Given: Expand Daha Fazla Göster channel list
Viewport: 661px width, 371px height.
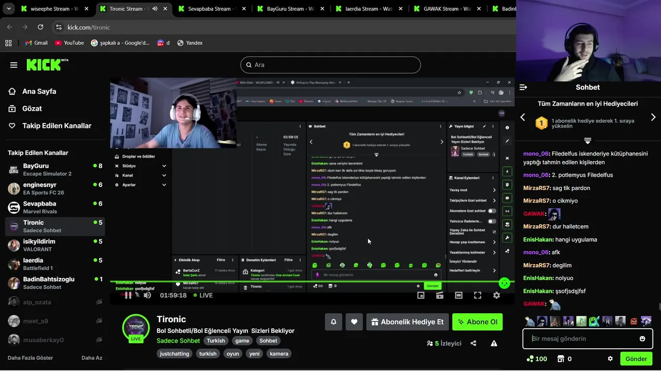Looking at the screenshot, I should point(30,358).
